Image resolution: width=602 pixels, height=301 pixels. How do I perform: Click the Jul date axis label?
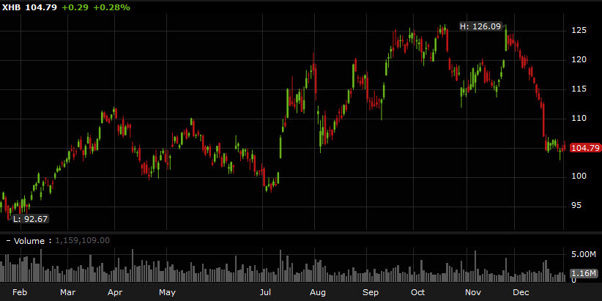[x=265, y=292]
